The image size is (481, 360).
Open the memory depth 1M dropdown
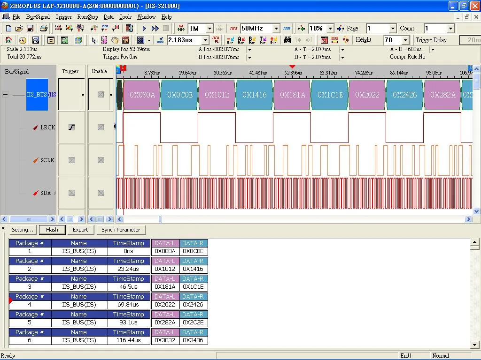[x=209, y=29]
